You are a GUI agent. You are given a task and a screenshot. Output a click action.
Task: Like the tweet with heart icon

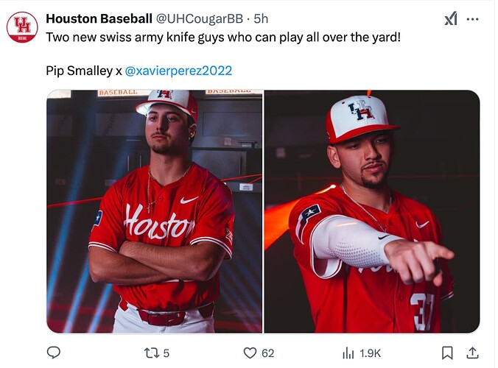[x=250, y=353]
